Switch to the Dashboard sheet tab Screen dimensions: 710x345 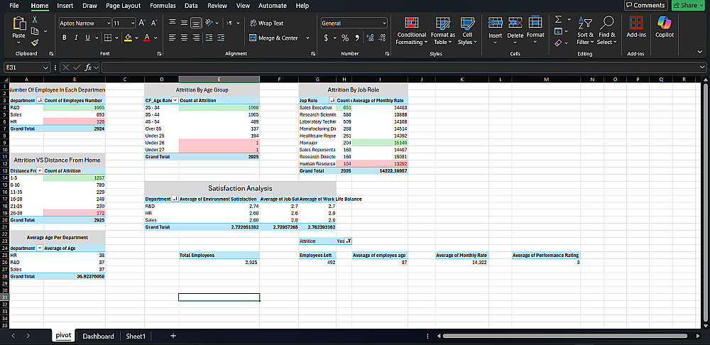pyautogui.click(x=98, y=336)
